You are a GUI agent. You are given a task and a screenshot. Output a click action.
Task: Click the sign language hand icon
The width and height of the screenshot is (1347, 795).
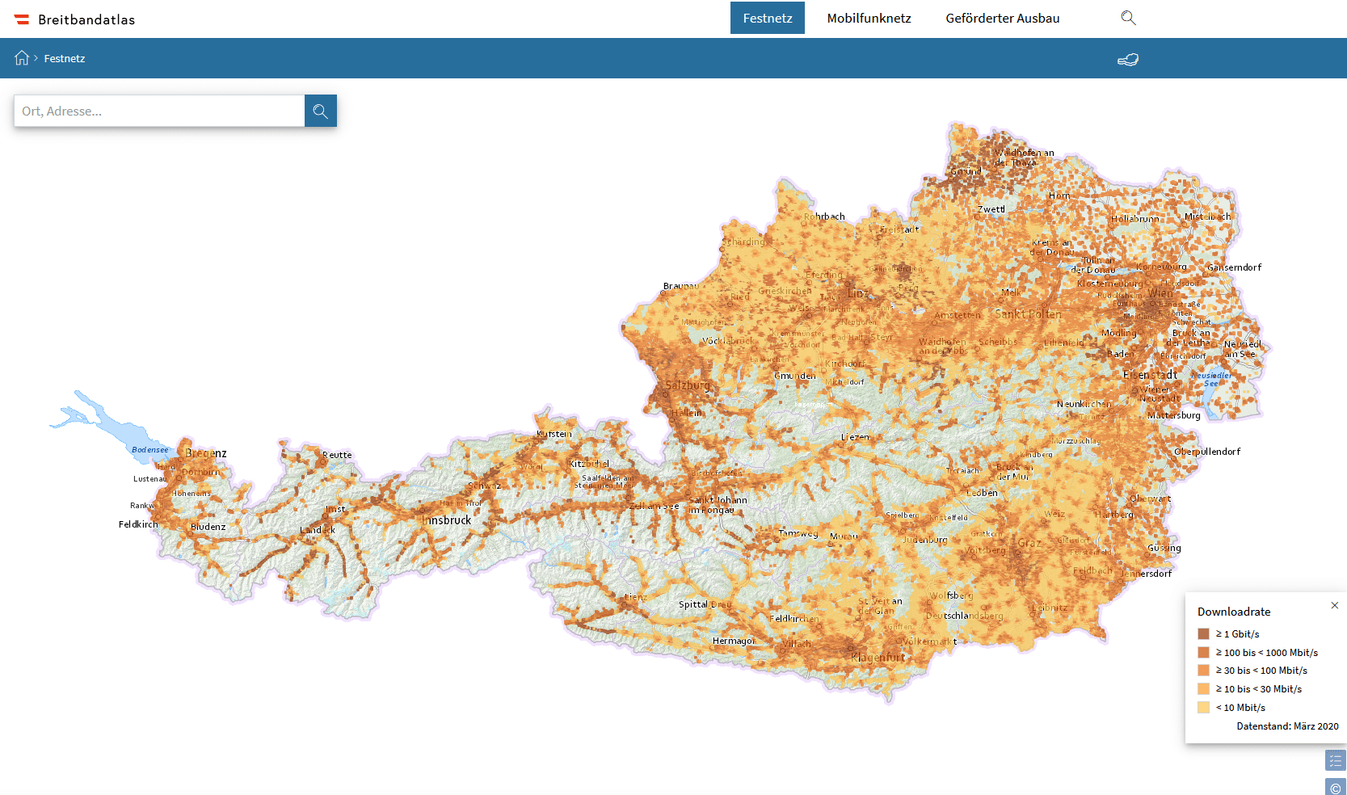click(x=1127, y=59)
